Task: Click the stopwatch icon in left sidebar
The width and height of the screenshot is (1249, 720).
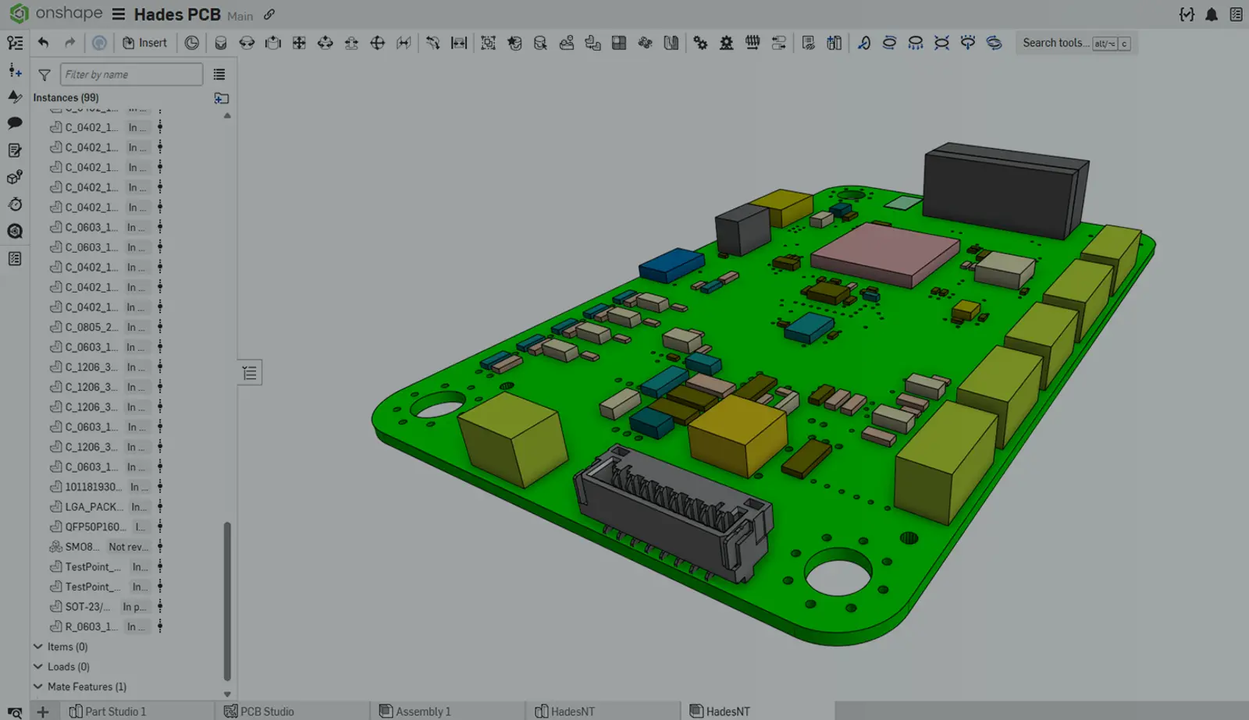Action: 15,204
